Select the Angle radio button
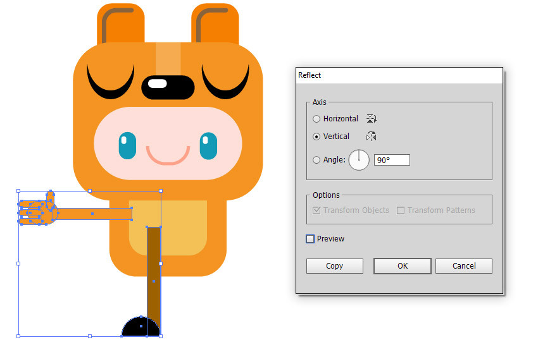Viewport: 538px width, 347px height. pyautogui.click(x=316, y=160)
